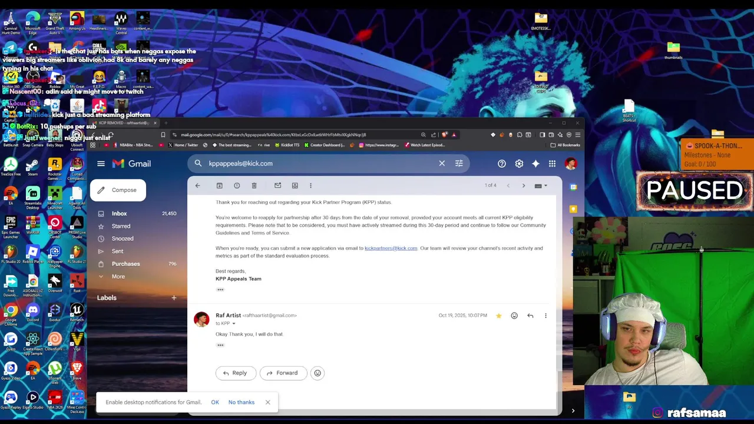Delete this conversation trash icon
754x424 pixels.
254,185
